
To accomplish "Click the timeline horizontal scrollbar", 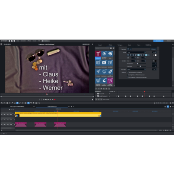I will (x=87, y=130).
